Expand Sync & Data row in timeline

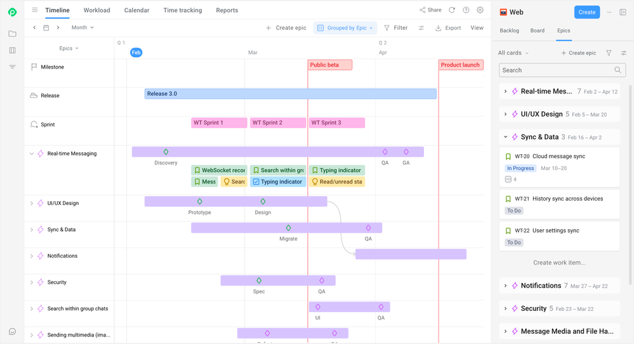point(32,230)
